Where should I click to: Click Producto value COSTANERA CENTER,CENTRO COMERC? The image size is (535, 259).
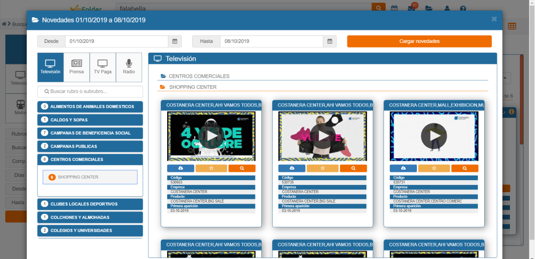[427, 202]
